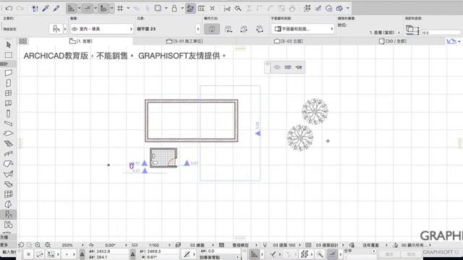Click the house-shaped toolbar icon
Image resolution: width=463 pixels, height=260 pixels.
pyautogui.click(x=292, y=8)
